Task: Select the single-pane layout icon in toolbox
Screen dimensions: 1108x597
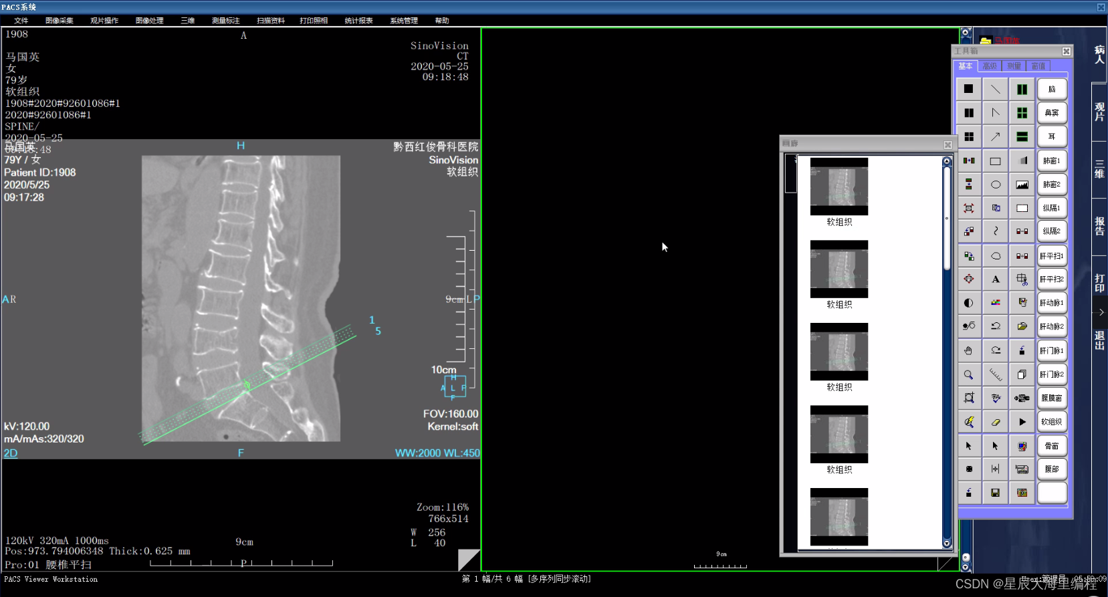Action: (x=968, y=89)
